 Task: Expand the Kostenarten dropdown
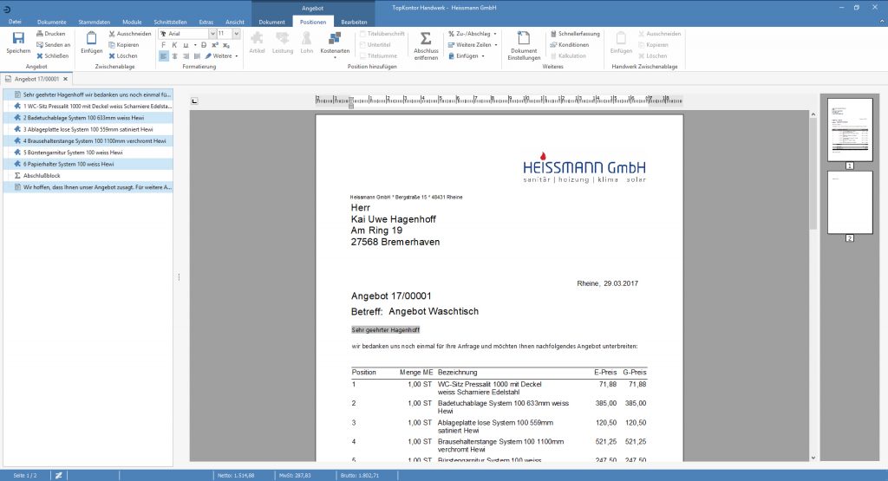[x=335, y=51]
